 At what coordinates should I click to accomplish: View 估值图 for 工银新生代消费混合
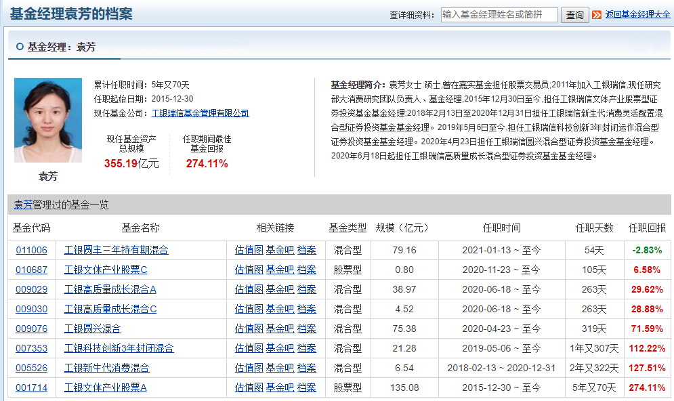pos(249,368)
